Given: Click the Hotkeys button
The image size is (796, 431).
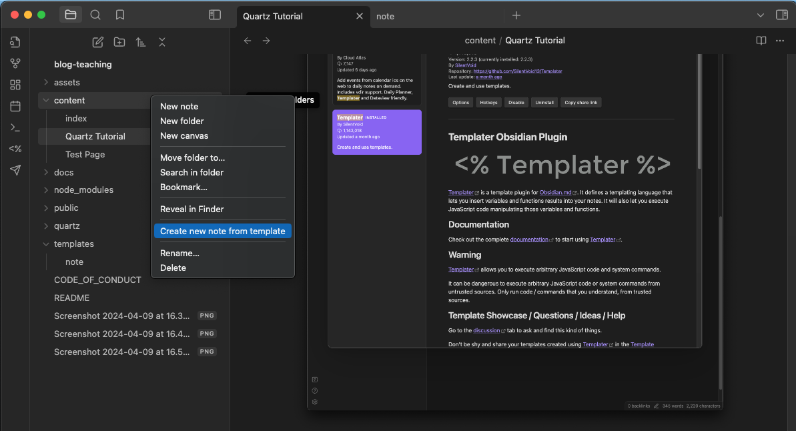Looking at the screenshot, I should 488,103.
